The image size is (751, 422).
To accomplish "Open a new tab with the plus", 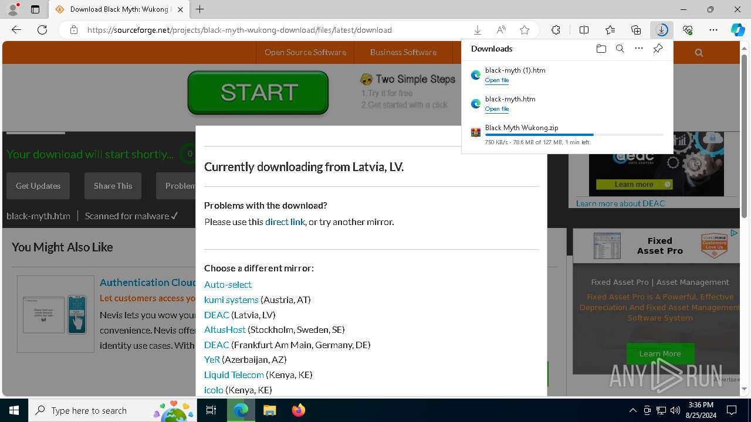I will pos(200,9).
